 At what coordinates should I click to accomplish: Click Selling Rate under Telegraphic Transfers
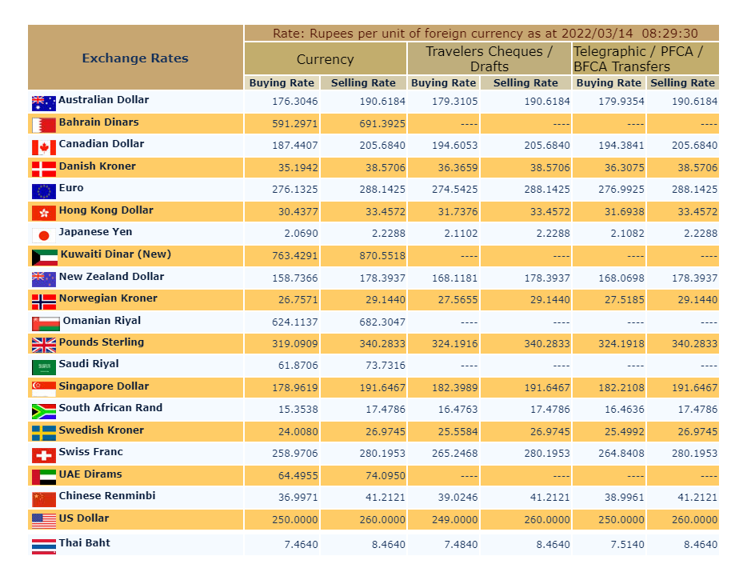(682, 82)
